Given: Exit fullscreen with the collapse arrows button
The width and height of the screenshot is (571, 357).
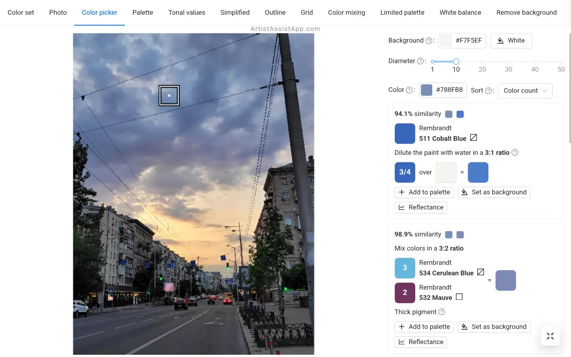Looking at the screenshot, I should (x=550, y=336).
